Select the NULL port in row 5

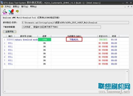pyautogui.click(x=10, y=53)
